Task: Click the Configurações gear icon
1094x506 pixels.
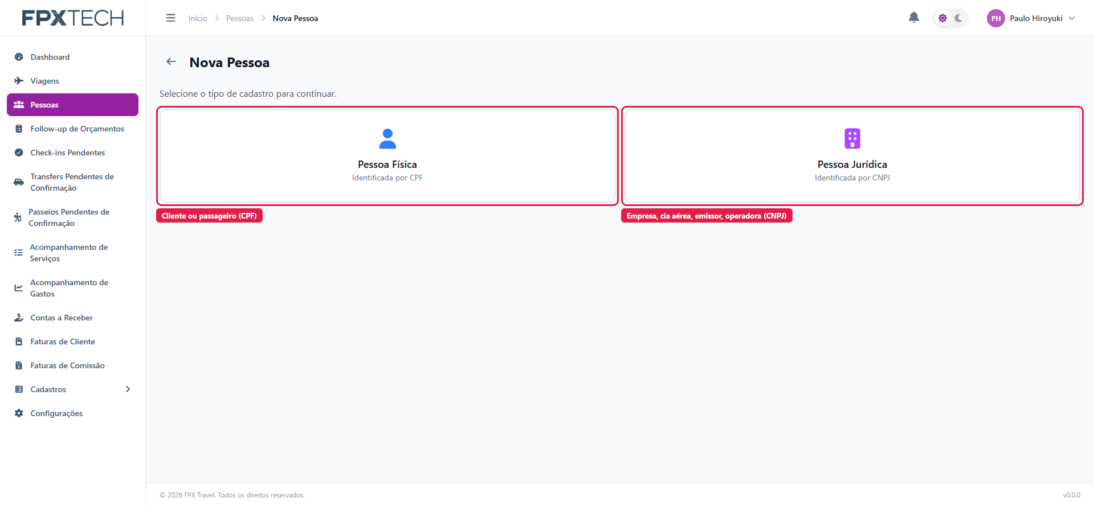Action: 19,413
